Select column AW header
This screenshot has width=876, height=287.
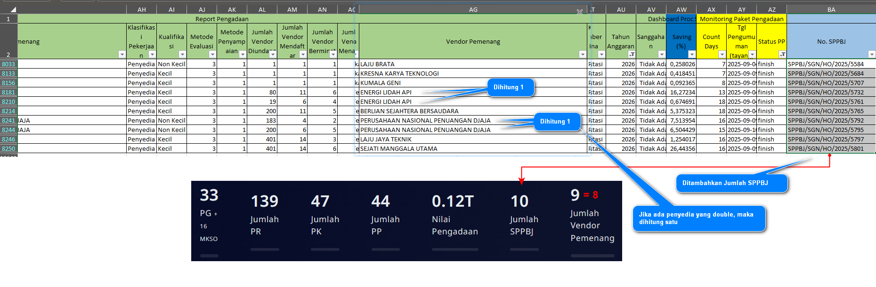681,9
